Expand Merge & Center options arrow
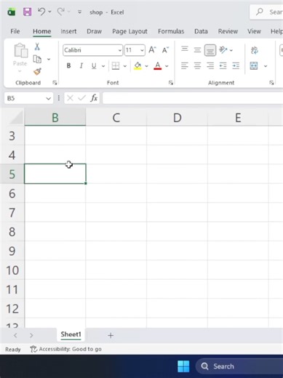The image size is (283, 378). (x=266, y=66)
